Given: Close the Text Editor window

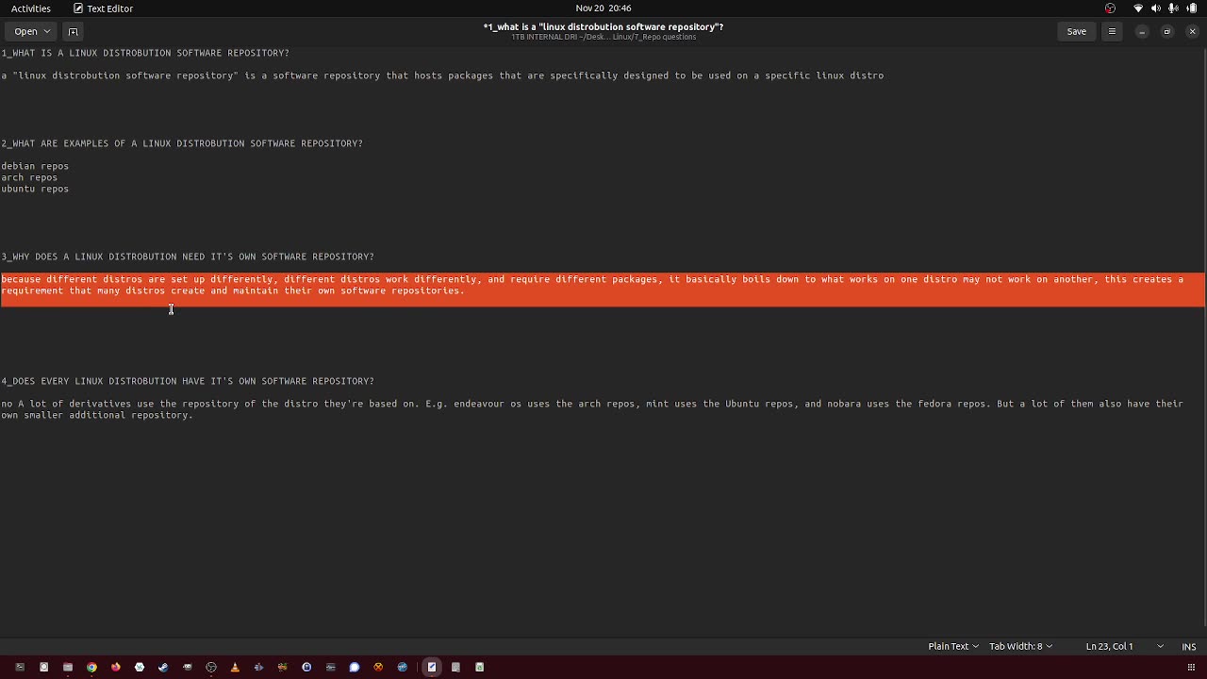Looking at the screenshot, I should coord(1192,31).
